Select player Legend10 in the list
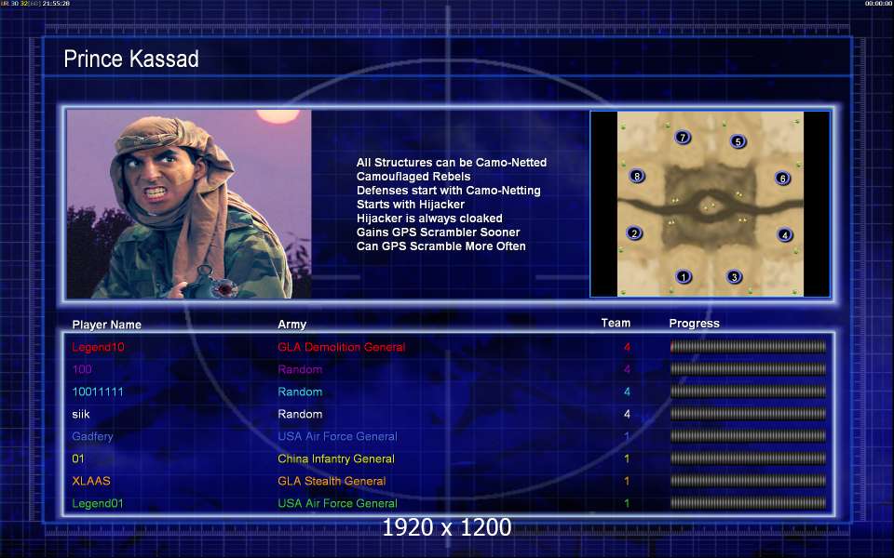The image size is (894, 558). [x=98, y=347]
